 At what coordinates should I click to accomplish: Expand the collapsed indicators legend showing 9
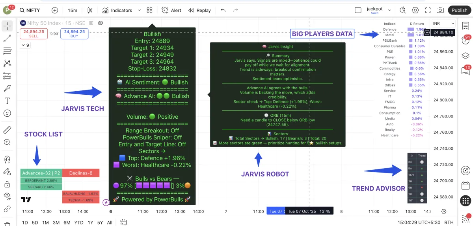[25, 45]
